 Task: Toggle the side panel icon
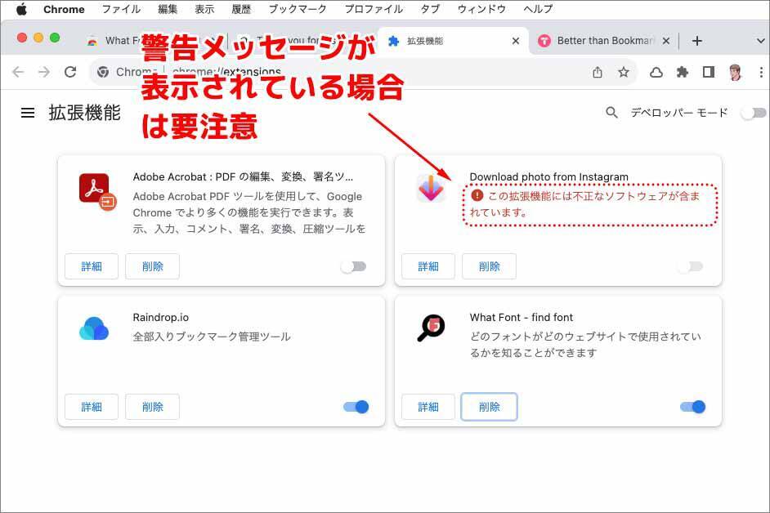pos(708,72)
